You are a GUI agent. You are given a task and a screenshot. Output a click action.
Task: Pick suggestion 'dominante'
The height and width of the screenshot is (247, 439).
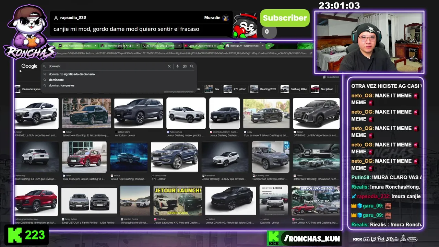click(56, 80)
